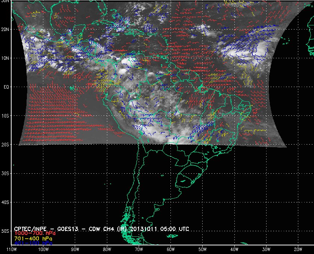Image resolution: width=314 pixels, height=254 pixels.
Task: Click the red 1000-700 hPa legend label
Action: tap(32, 233)
